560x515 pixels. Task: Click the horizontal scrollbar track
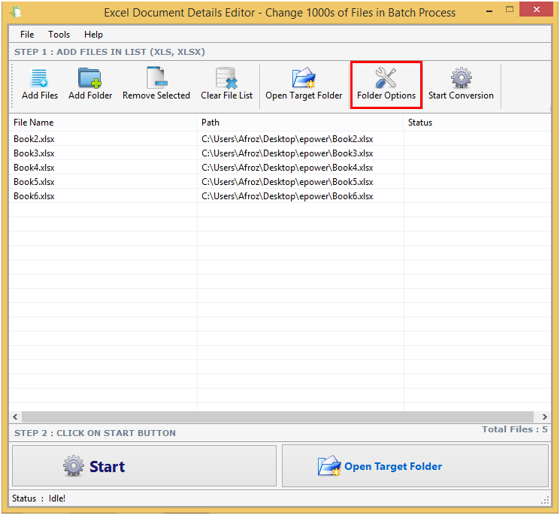277,417
